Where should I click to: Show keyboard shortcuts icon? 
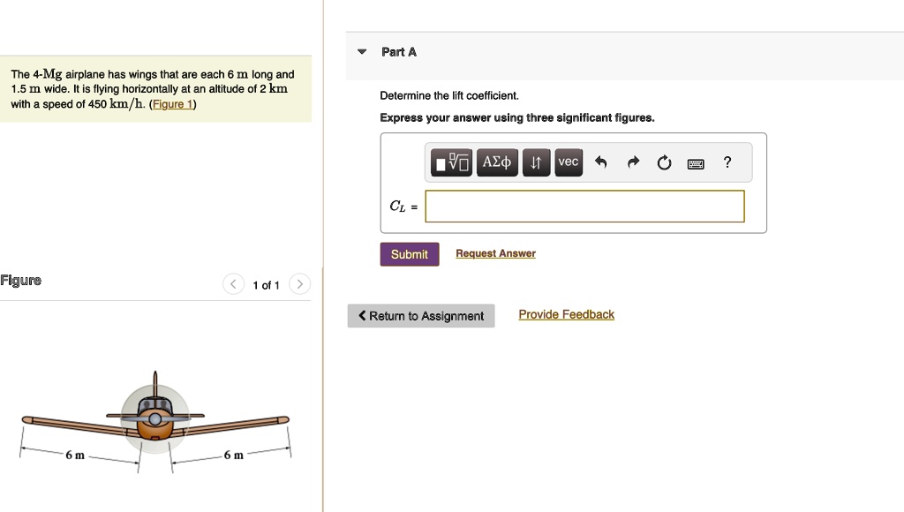tap(696, 164)
